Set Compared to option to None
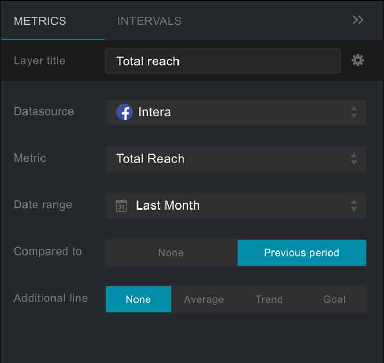Screen dimensions: 384x363 (171, 253)
